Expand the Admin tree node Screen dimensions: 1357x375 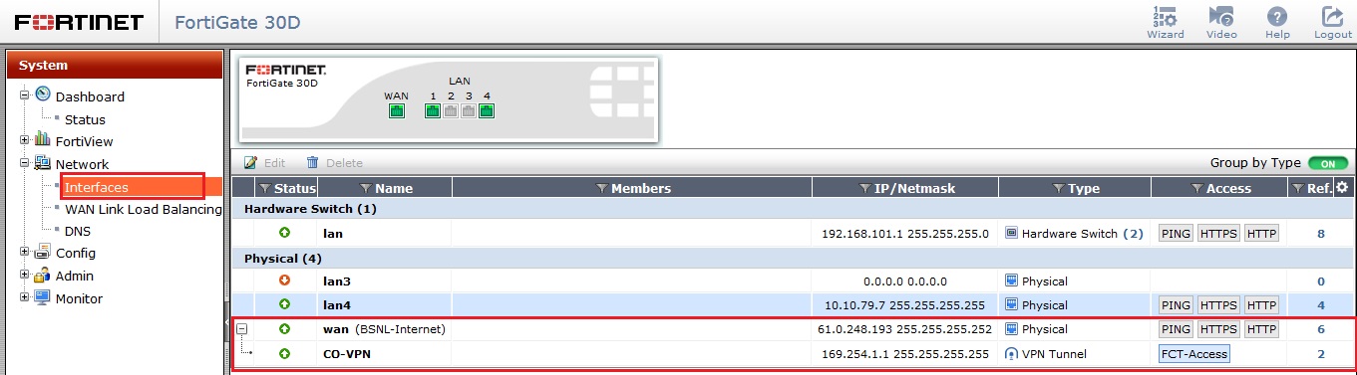click(x=25, y=276)
